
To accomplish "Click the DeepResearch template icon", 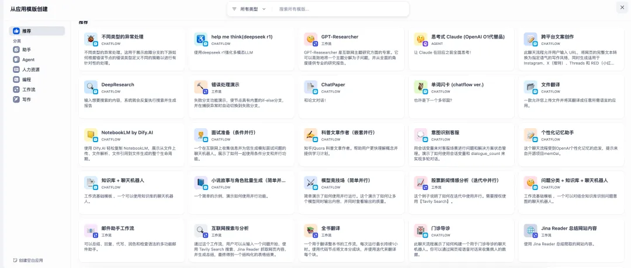I will (91, 87).
